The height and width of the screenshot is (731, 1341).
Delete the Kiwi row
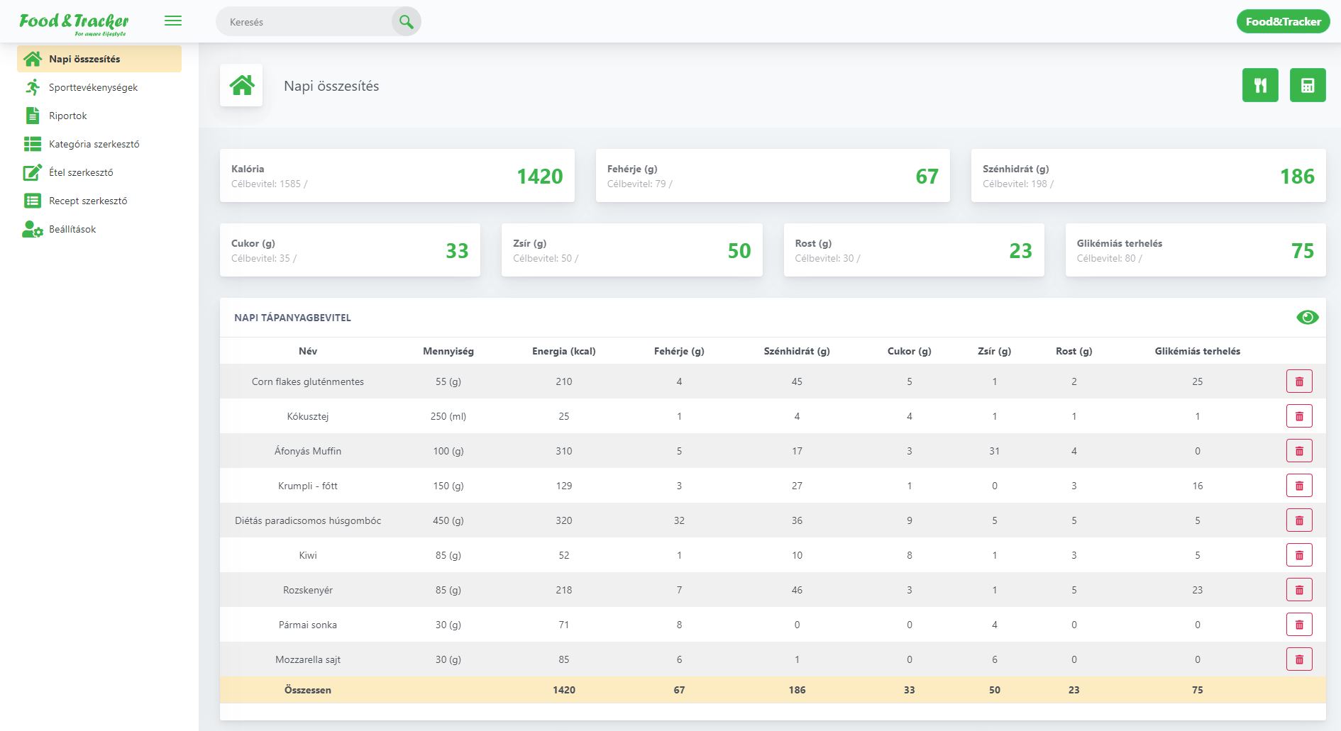pos(1299,555)
